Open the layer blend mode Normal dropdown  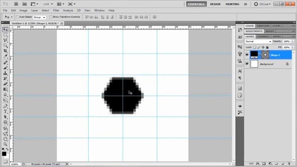(x=258, y=41)
